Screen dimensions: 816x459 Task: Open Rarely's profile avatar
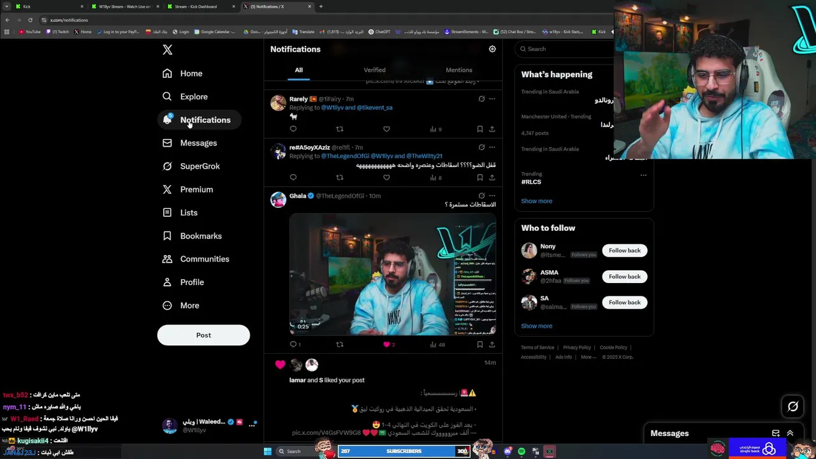pos(278,103)
